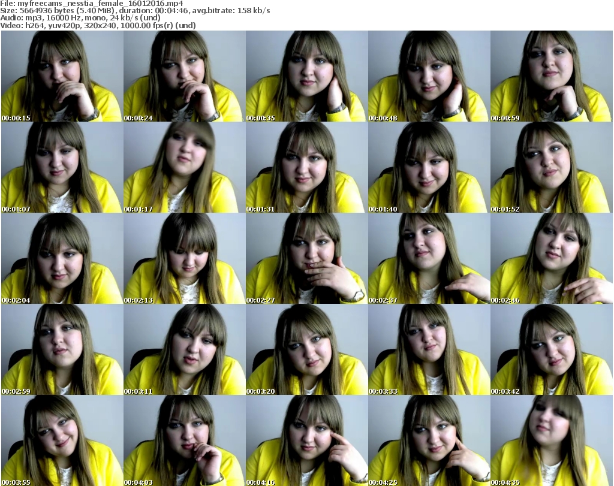614x486 pixels.
Task: Click the thumbnail at 00:04:25
Action: coord(429,440)
